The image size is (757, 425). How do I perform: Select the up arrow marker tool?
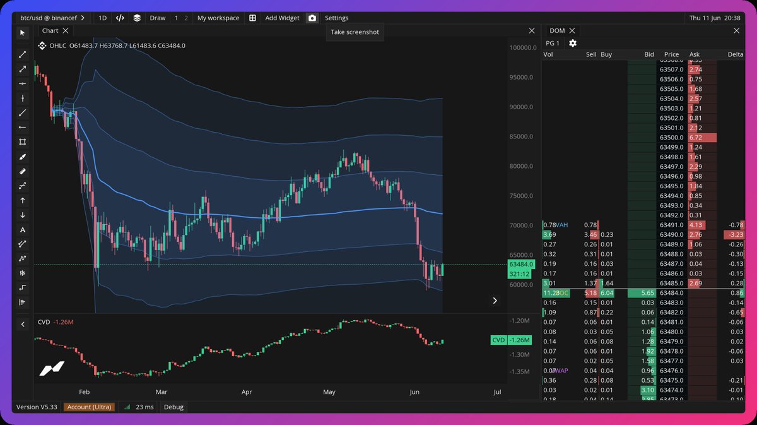[x=23, y=200]
